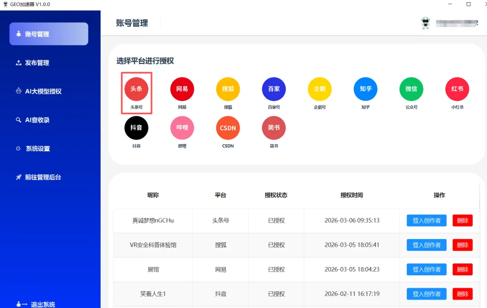Click 退出系统 to log out
This screenshot has height=308, width=487.
click(36, 304)
